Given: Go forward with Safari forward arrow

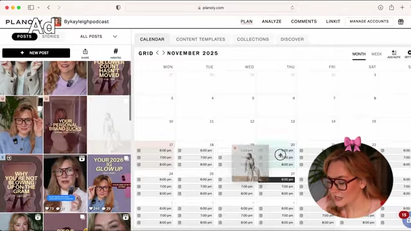Looking at the screenshot, I should (59, 8).
